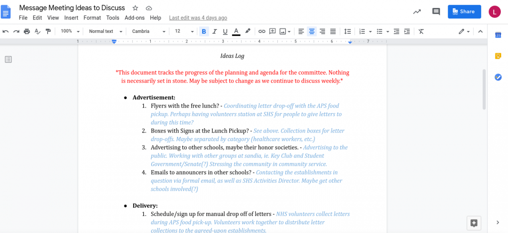This screenshot has height=233, width=508.
Task: Print the document with printer icon
Action: 27,31
